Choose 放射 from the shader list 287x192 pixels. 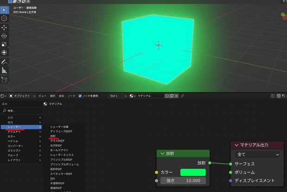(x=53, y=136)
